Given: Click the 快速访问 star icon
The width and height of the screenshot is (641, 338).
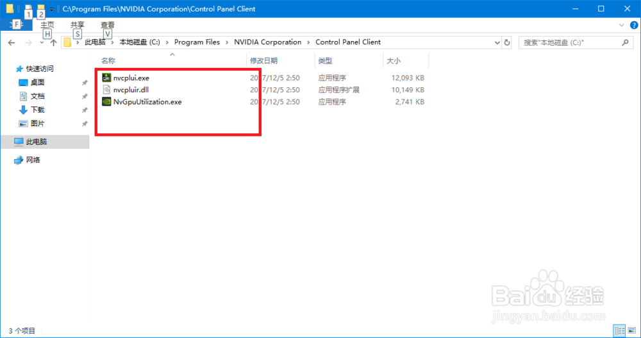Looking at the screenshot, I should click(19, 69).
